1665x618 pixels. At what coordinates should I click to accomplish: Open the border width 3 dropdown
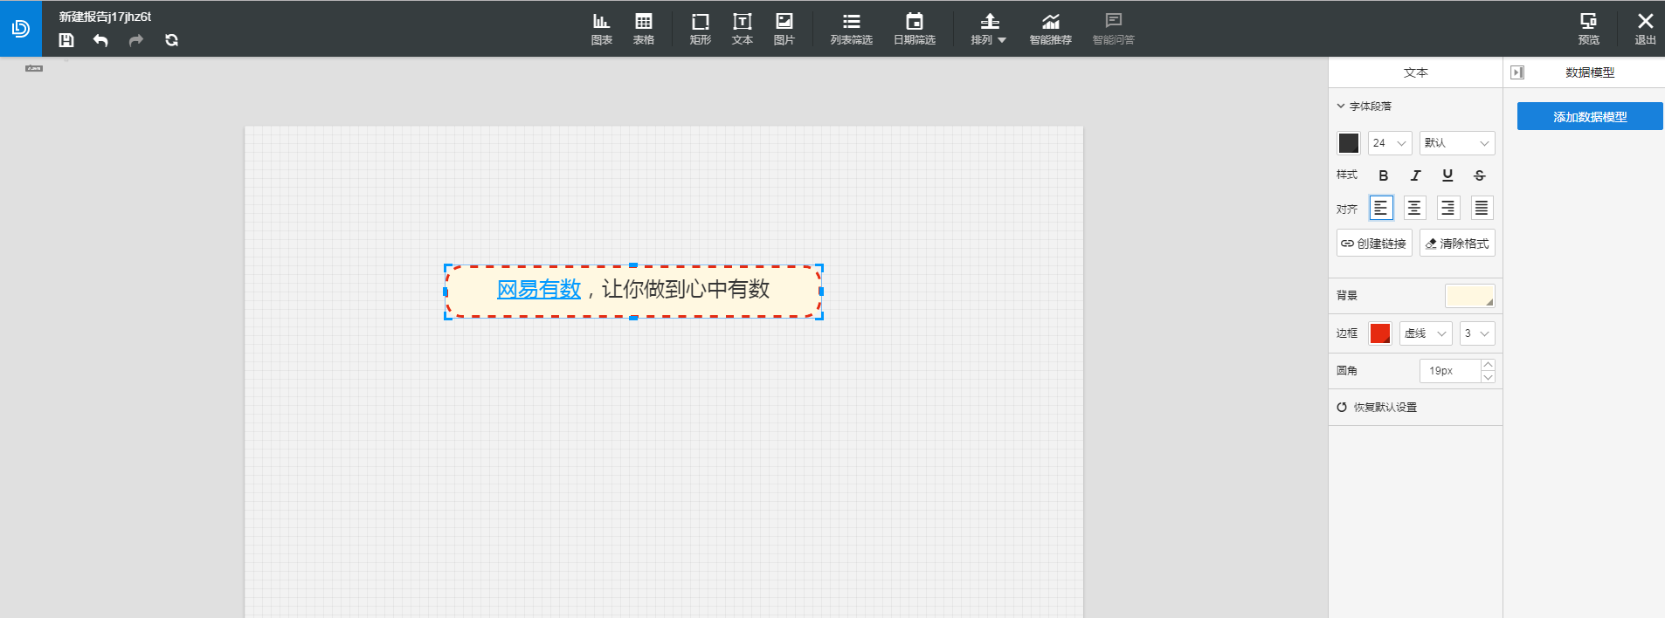[x=1477, y=333]
